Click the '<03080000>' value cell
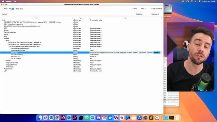Viewport: 217px width, 122px height. coord(95,55)
